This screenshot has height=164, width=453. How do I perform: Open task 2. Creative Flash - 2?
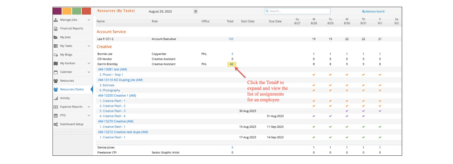113,106
